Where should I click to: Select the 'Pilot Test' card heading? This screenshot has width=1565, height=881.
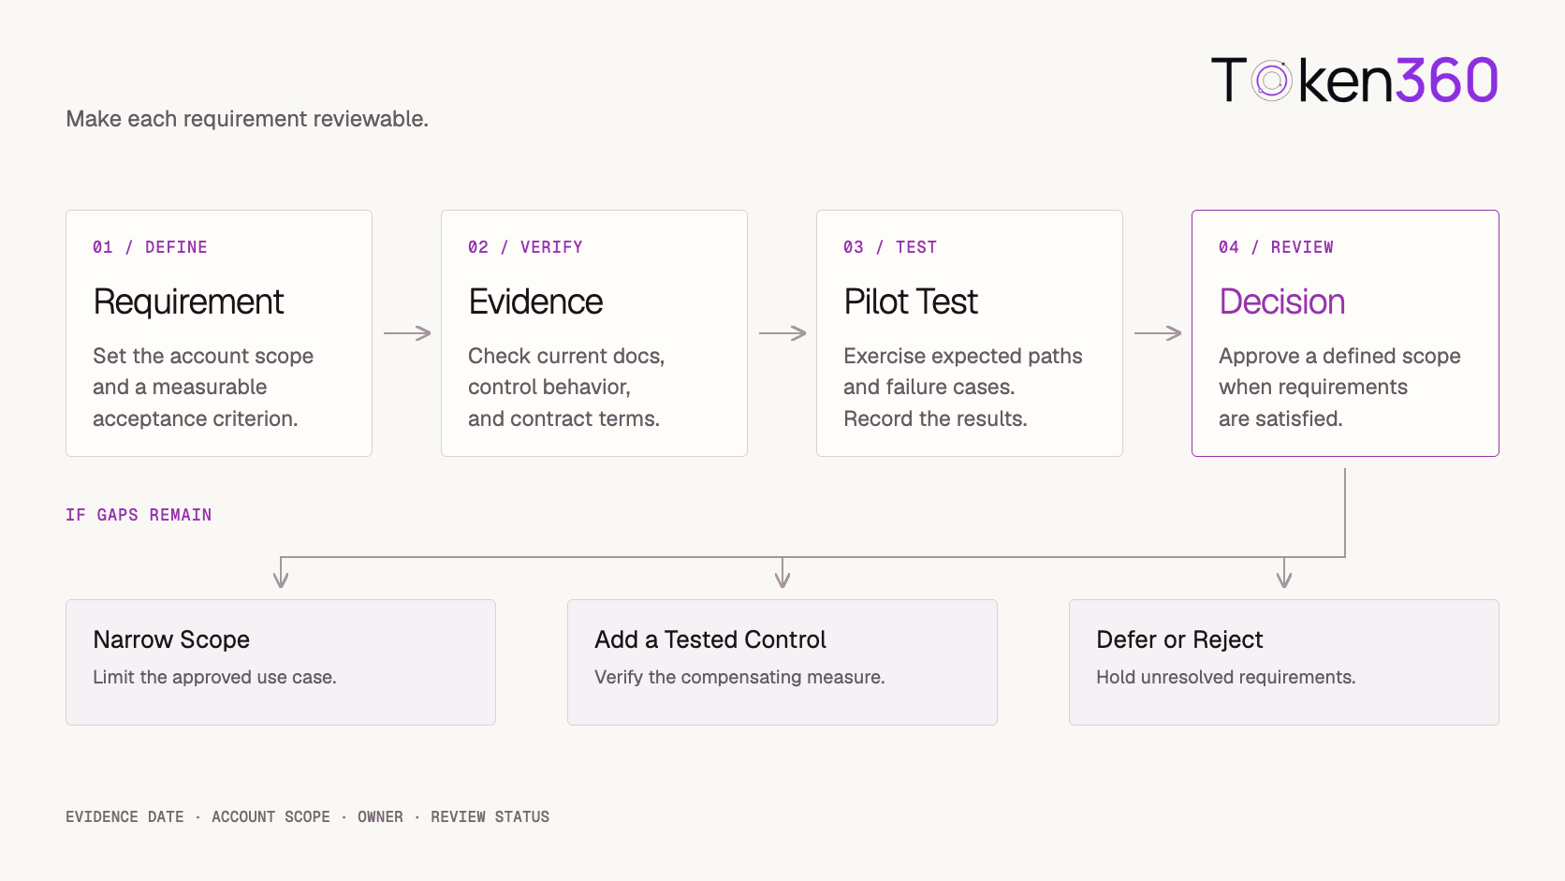[x=911, y=301]
